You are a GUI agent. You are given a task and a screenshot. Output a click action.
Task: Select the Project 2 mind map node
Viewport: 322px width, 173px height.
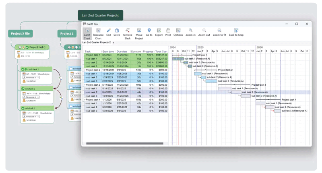pos(67,33)
